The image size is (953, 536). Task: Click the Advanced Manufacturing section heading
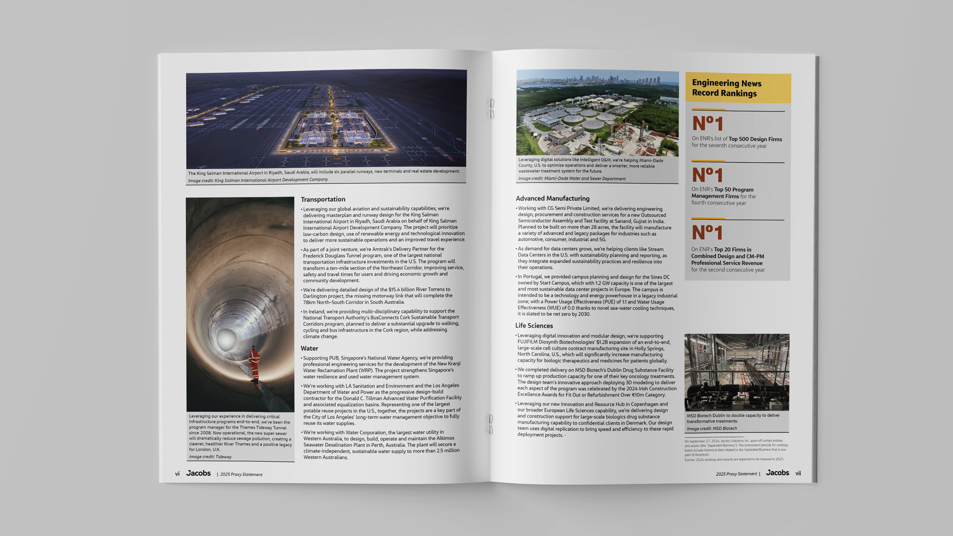pos(552,199)
